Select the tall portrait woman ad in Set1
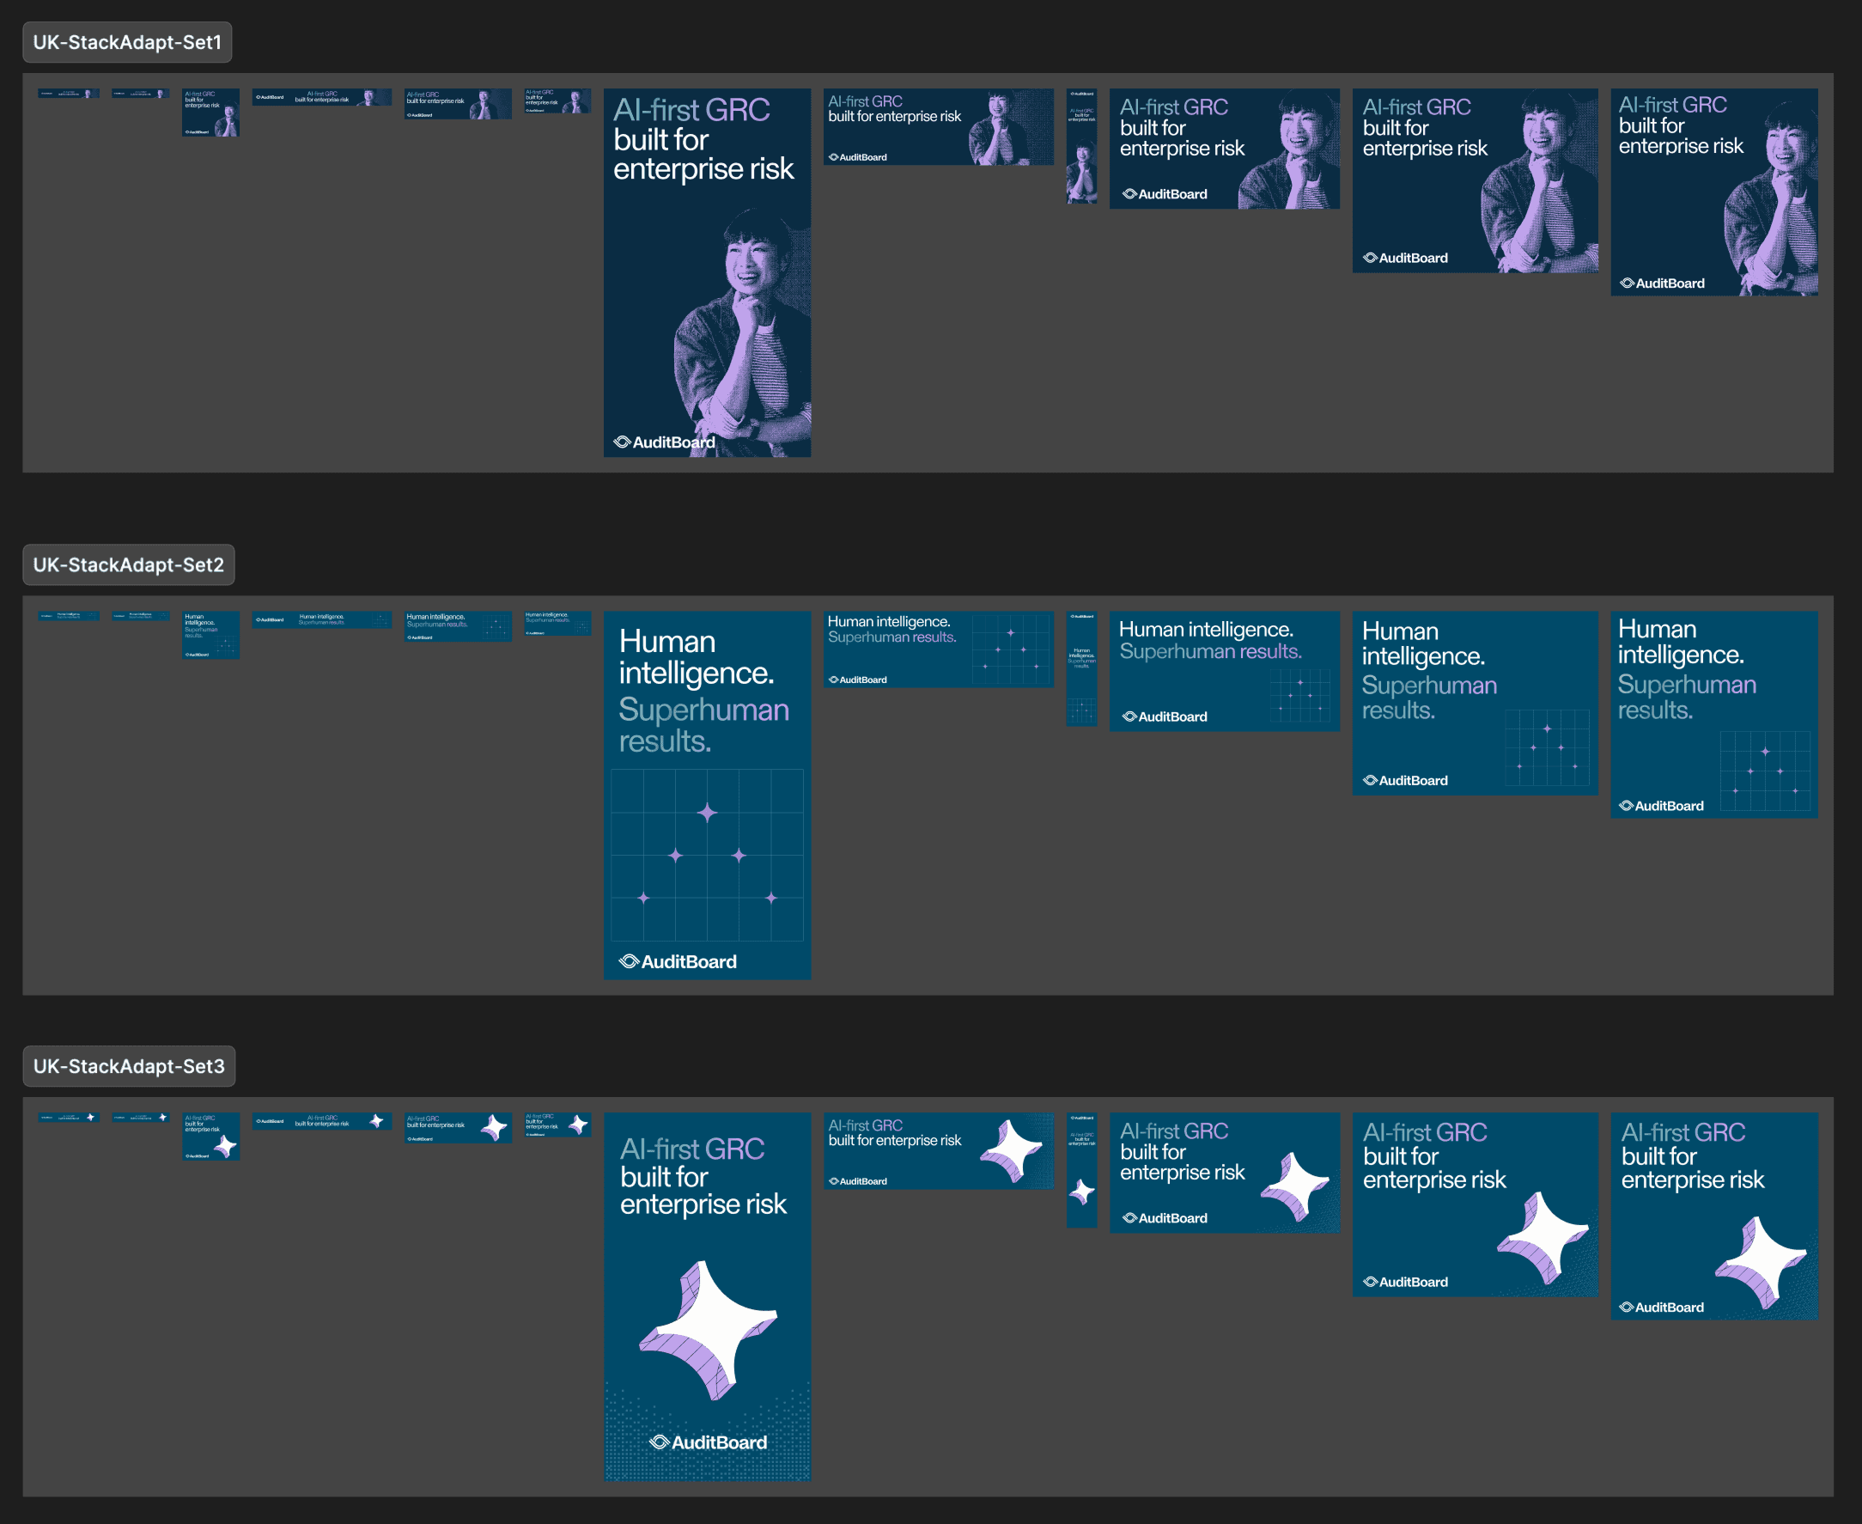Viewport: 1862px width, 1524px height. coord(707,272)
